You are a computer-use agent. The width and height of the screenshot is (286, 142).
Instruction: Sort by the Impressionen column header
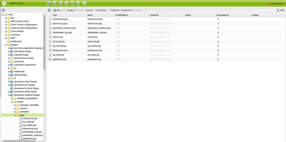tap(233, 15)
